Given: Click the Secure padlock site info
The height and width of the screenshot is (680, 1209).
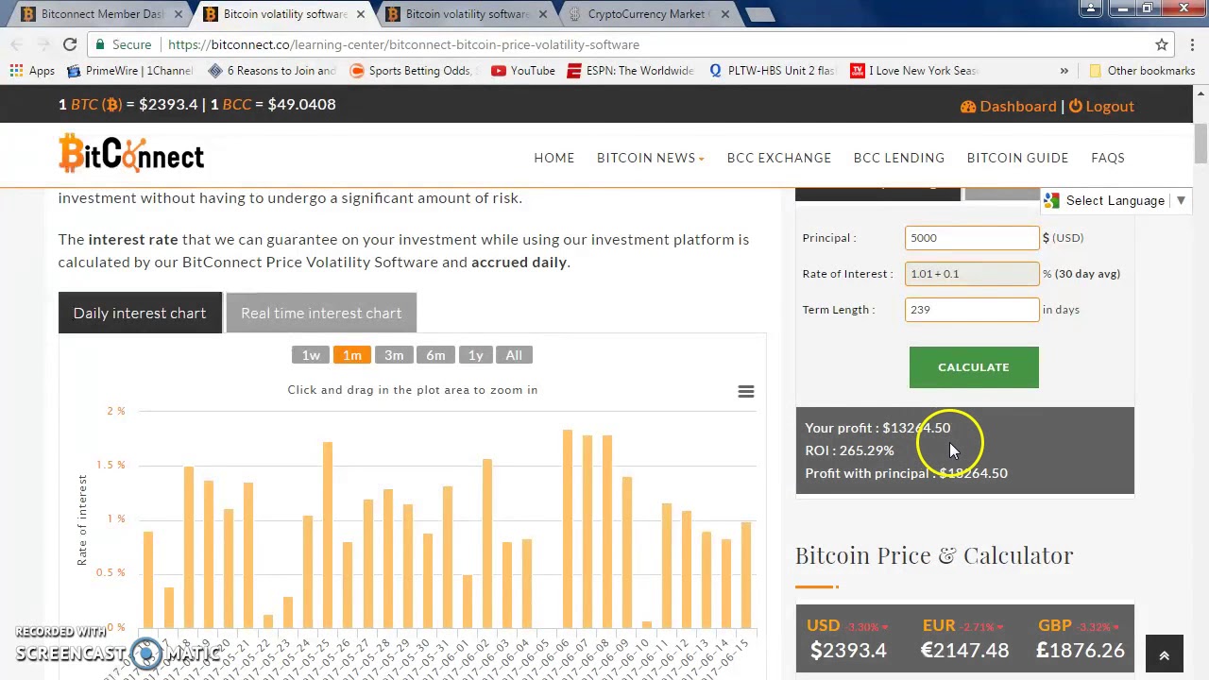Looking at the screenshot, I should [123, 44].
